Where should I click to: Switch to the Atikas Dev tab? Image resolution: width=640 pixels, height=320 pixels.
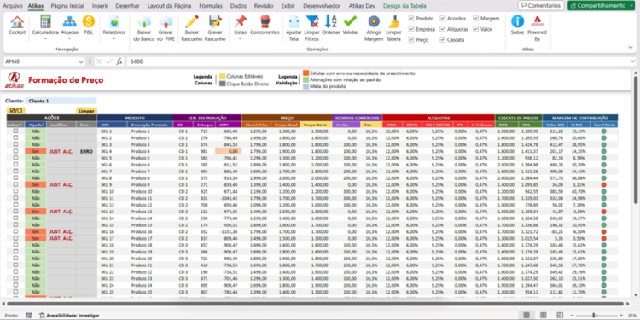tap(362, 6)
